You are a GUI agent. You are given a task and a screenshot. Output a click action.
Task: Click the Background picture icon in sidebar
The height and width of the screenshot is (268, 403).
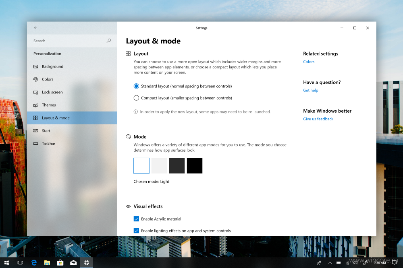click(36, 66)
